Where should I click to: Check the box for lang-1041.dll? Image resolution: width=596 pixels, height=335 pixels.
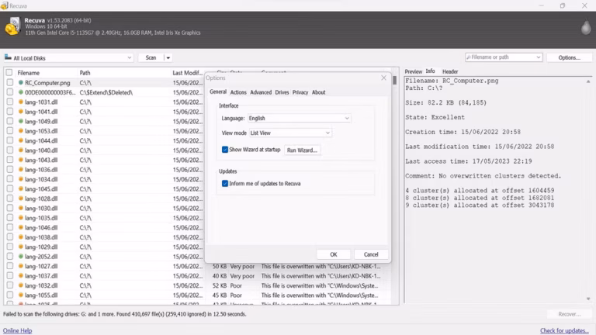coord(10,112)
